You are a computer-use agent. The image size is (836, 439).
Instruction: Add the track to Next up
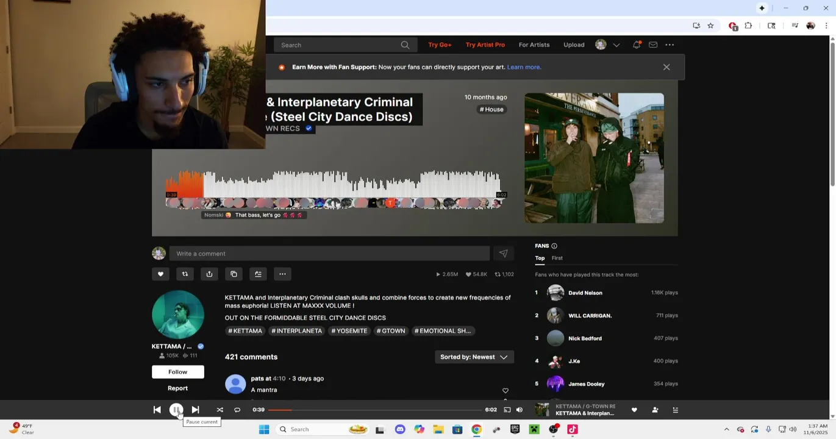pyautogui.click(x=258, y=274)
